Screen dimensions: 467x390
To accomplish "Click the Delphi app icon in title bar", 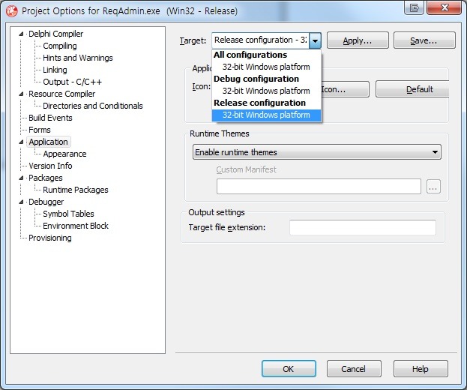I will click(x=11, y=11).
